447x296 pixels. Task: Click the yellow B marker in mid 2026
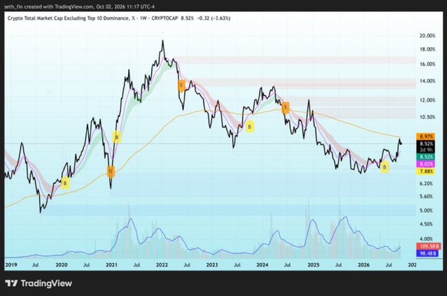coord(385,167)
